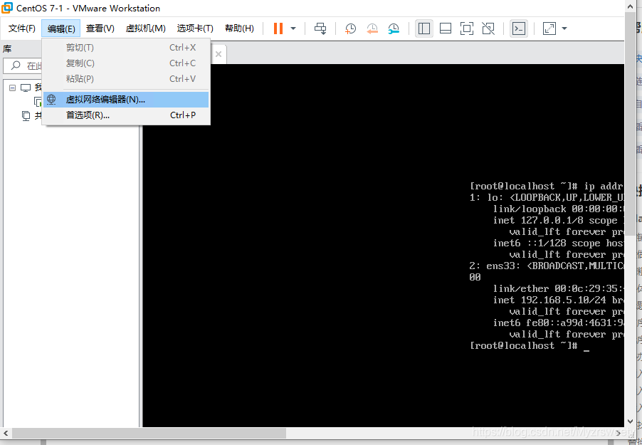Image resolution: width=642 pixels, height=445 pixels.
Task: Revert to snapshot using the orange clock icon
Action: pos(372,28)
